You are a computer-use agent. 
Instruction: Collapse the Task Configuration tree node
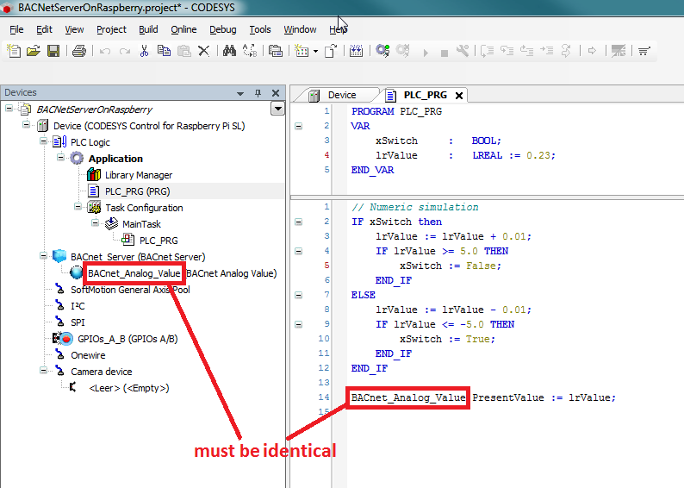click(76, 208)
